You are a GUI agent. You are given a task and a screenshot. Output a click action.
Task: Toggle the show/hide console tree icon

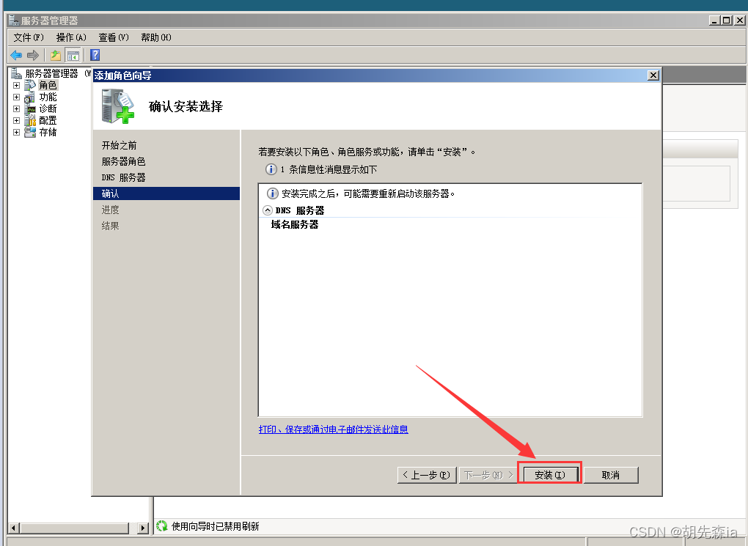click(x=73, y=55)
